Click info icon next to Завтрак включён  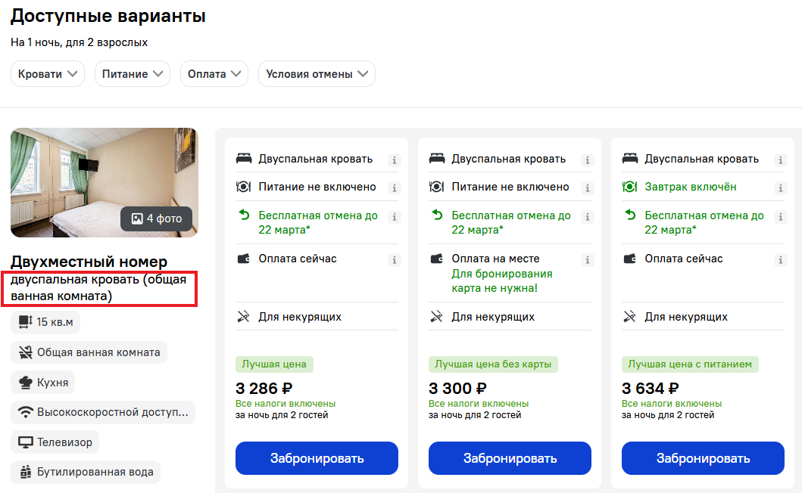tap(780, 188)
